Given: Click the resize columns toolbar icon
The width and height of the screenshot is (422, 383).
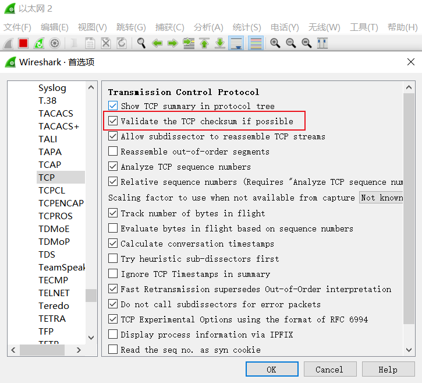Looking at the screenshot, I should point(322,43).
